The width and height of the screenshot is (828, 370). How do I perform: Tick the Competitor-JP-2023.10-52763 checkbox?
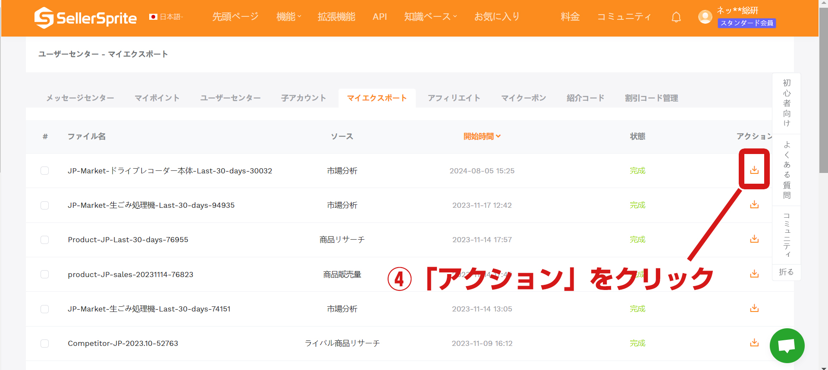point(44,343)
